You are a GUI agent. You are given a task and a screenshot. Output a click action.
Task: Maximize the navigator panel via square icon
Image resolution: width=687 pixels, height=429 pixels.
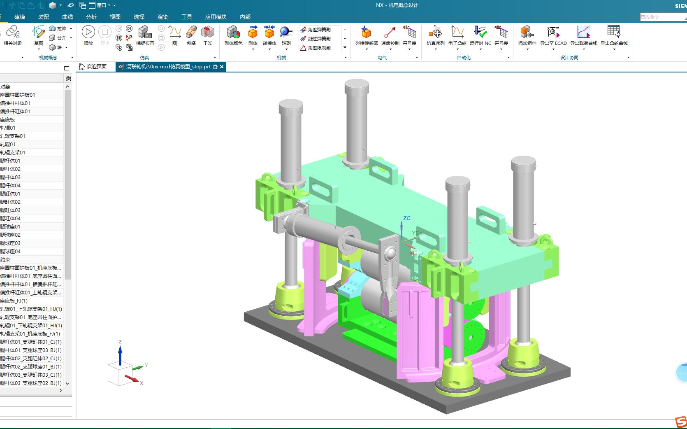tap(67, 68)
